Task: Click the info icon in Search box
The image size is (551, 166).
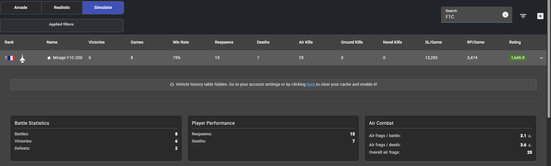Action: click(x=505, y=15)
